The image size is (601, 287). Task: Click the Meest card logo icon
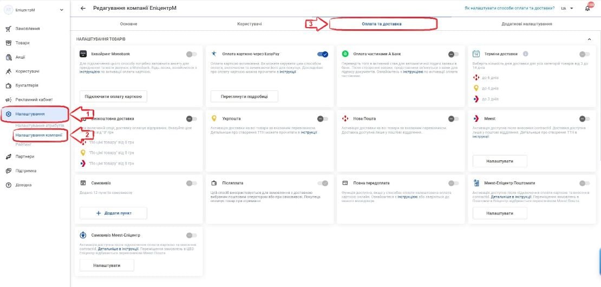[x=476, y=119]
